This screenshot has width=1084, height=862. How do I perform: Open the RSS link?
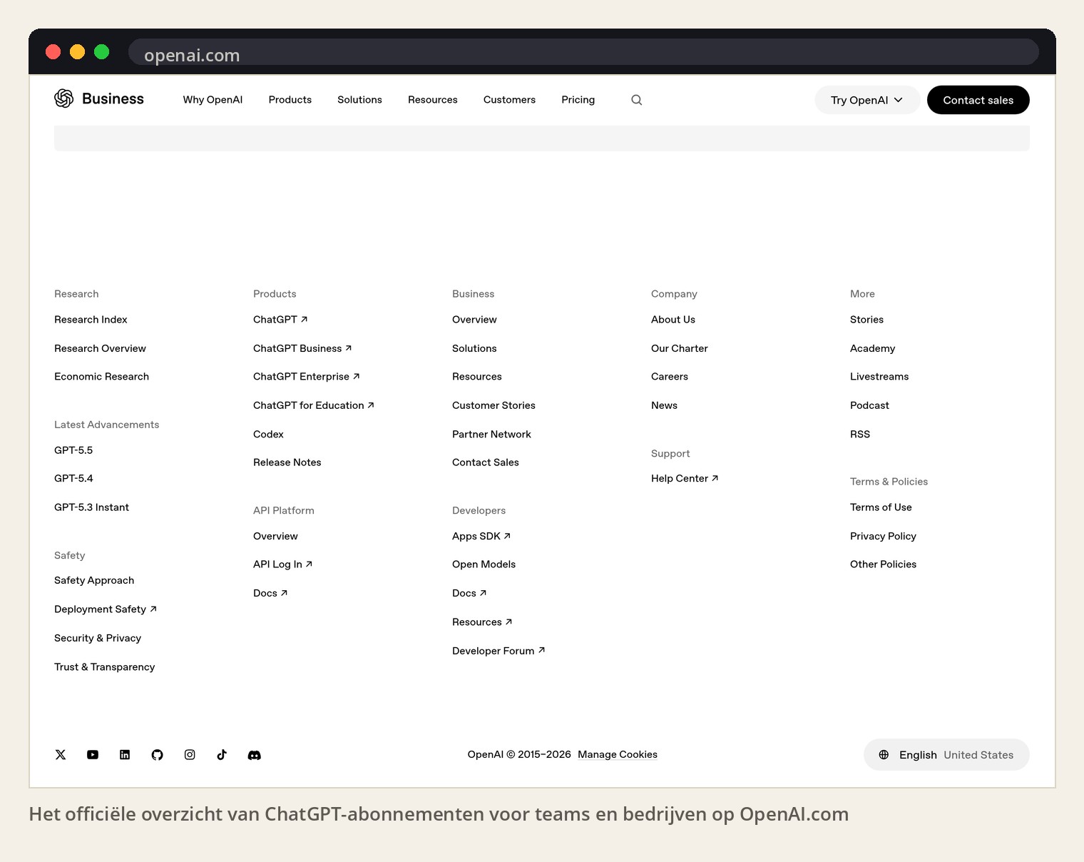[x=860, y=434]
